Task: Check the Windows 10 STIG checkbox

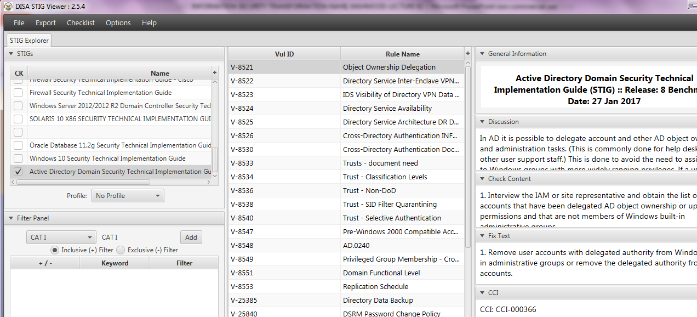Action: [x=18, y=158]
